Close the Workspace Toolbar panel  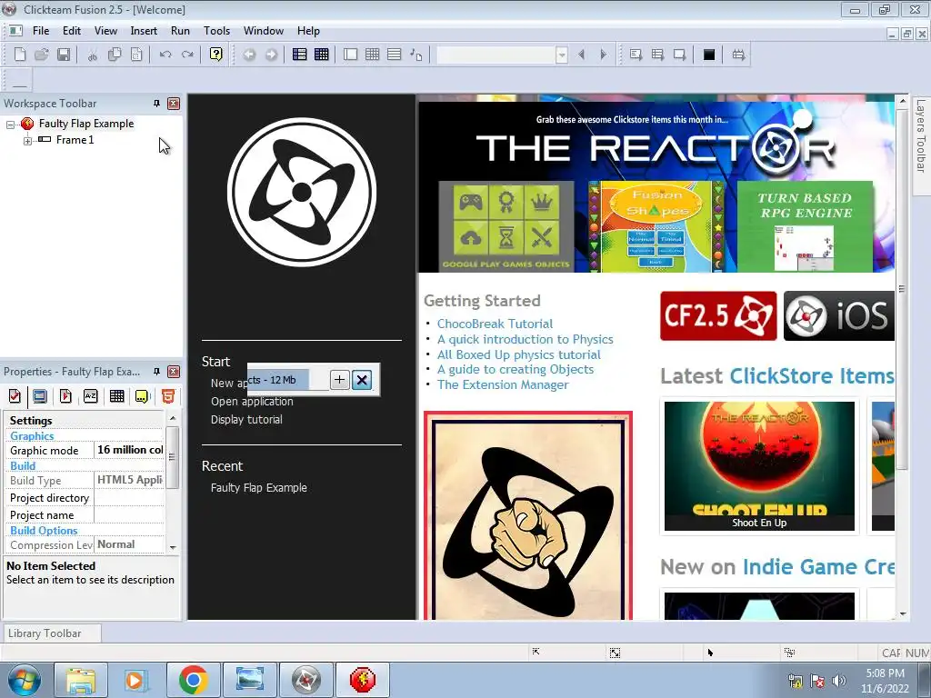(174, 104)
